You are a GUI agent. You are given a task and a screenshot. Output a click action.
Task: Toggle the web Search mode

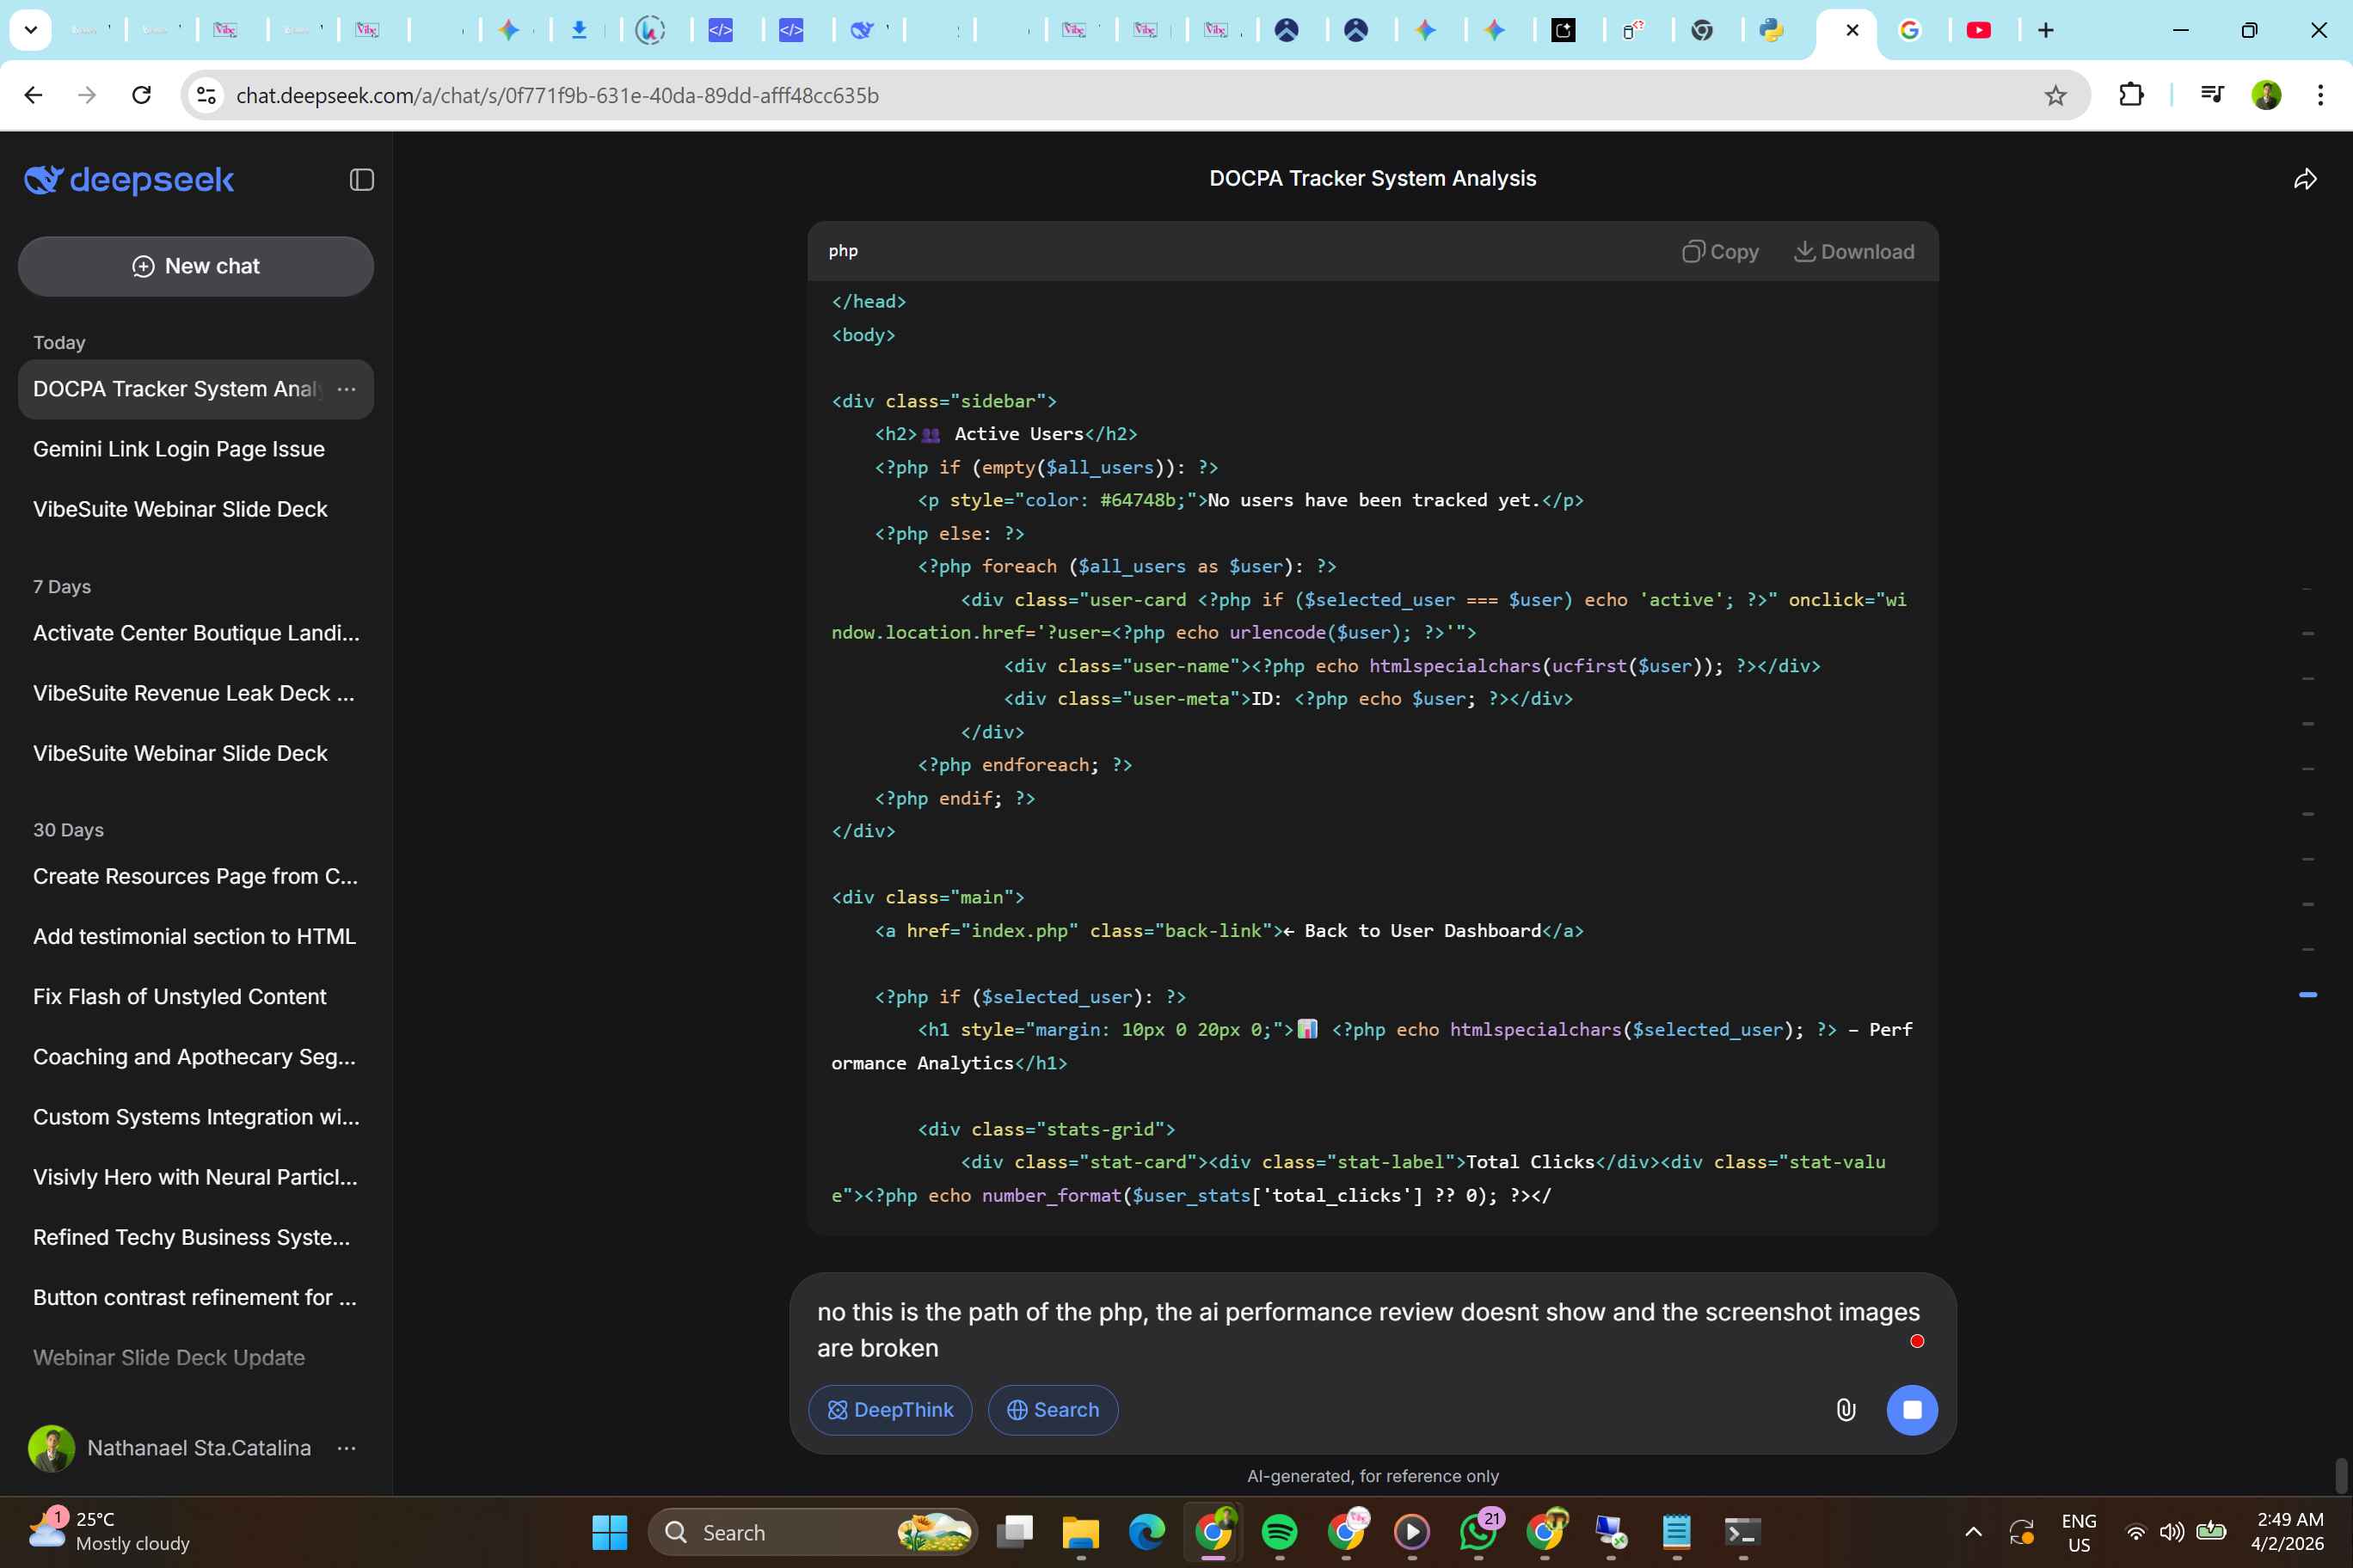click(x=1053, y=1410)
